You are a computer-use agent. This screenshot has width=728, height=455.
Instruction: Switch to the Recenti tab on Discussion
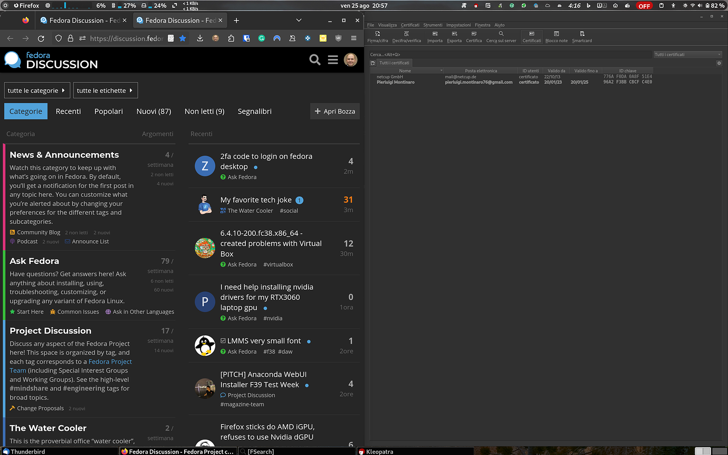[68, 111]
